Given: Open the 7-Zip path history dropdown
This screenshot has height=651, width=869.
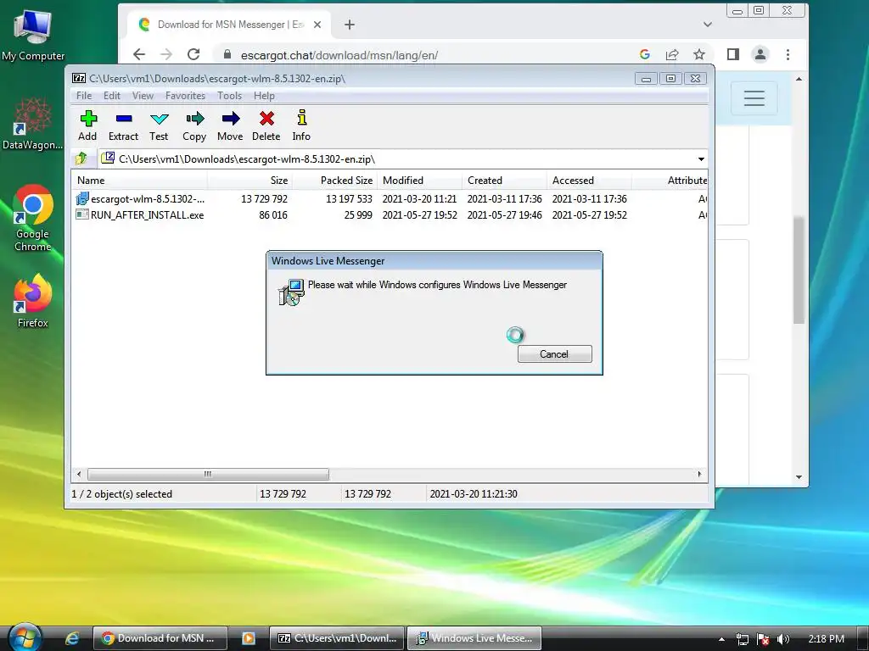Looking at the screenshot, I should (701, 159).
